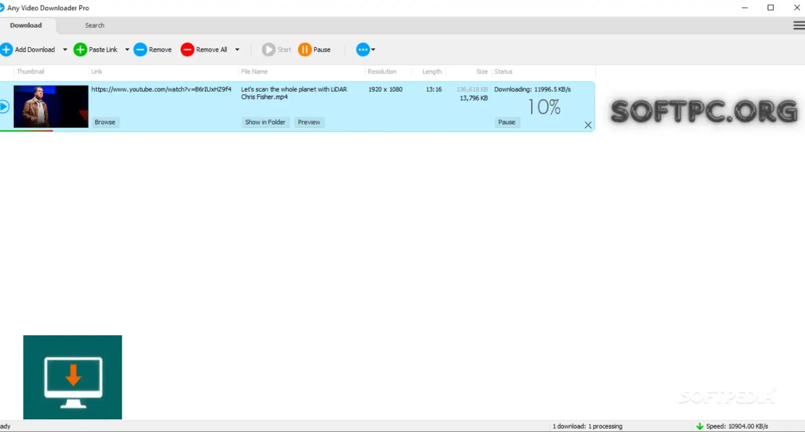This screenshot has height=432, width=805.
Task: Click the 1920 x 1080 resolution value
Action: click(x=385, y=89)
